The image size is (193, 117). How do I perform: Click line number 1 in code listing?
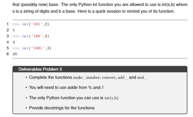coord(8,24)
